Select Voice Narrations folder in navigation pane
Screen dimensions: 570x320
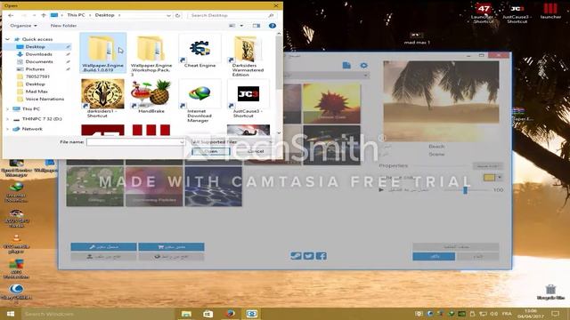point(45,99)
